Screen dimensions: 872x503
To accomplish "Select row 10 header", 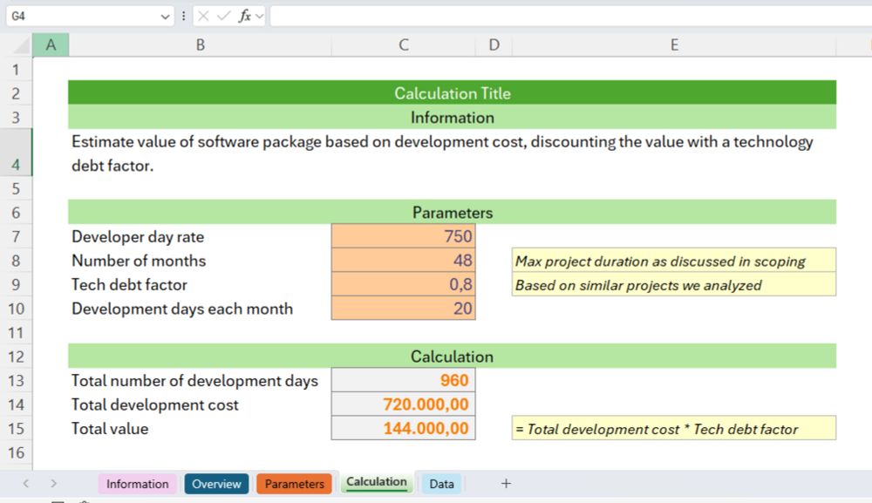I will 16,309.
